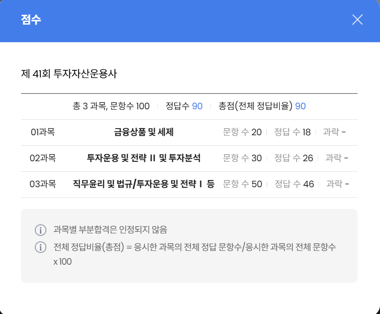Click the blue 정답수 90 value

tap(197, 106)
